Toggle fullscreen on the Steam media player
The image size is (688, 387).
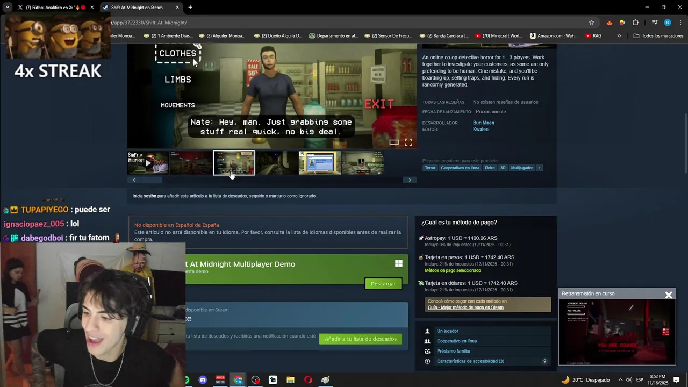[408, 142]
